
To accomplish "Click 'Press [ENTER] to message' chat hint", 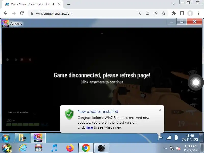I will coord(18,112).
